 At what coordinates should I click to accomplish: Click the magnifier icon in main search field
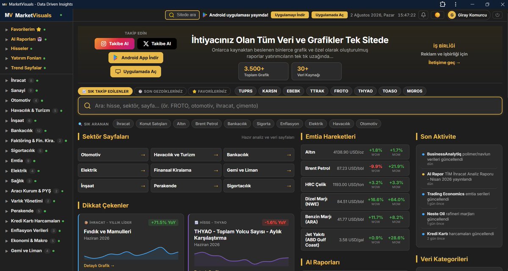click(x=87, y=106)
